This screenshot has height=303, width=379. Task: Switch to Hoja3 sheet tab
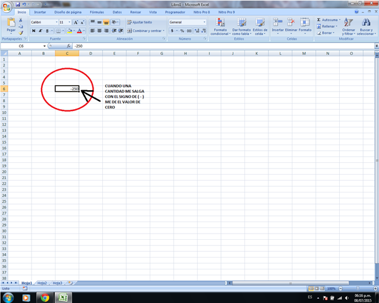tap(57, 283)
